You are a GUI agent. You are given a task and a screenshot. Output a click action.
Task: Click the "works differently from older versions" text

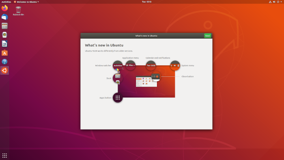coord(115,51)
